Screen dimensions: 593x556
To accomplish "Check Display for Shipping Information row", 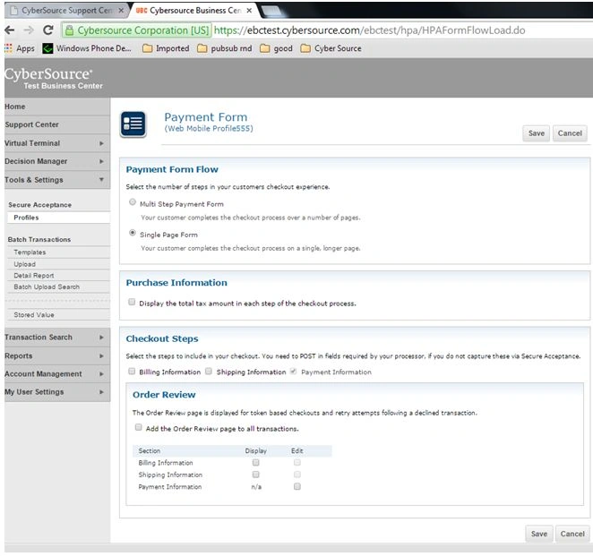I will pyautogui.click(x=256, y=474).
